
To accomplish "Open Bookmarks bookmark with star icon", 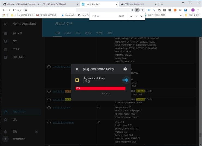I will coord(69,15).
